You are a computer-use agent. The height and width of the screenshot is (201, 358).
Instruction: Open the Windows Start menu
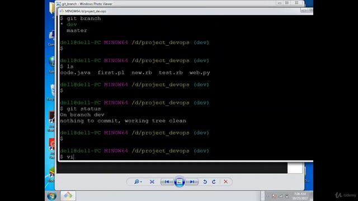(x=51, y=196)
